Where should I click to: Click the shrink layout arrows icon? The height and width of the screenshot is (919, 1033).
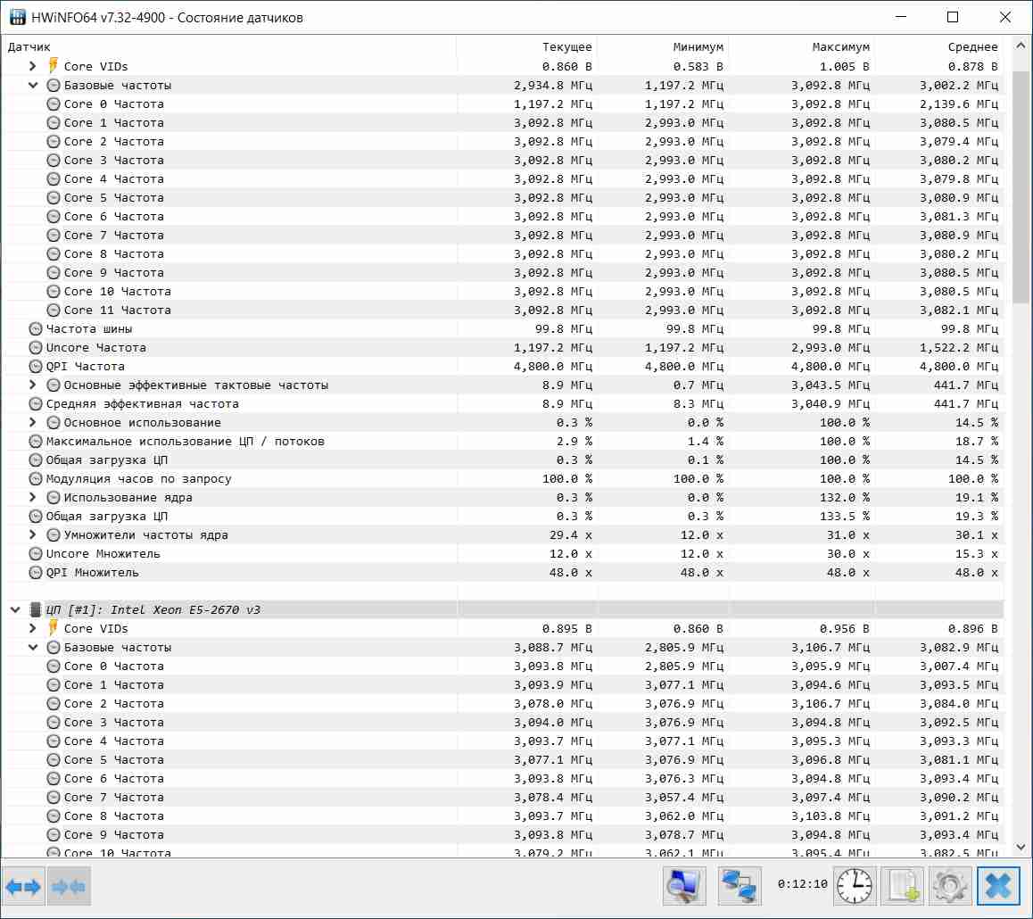(x=69, y=887)
